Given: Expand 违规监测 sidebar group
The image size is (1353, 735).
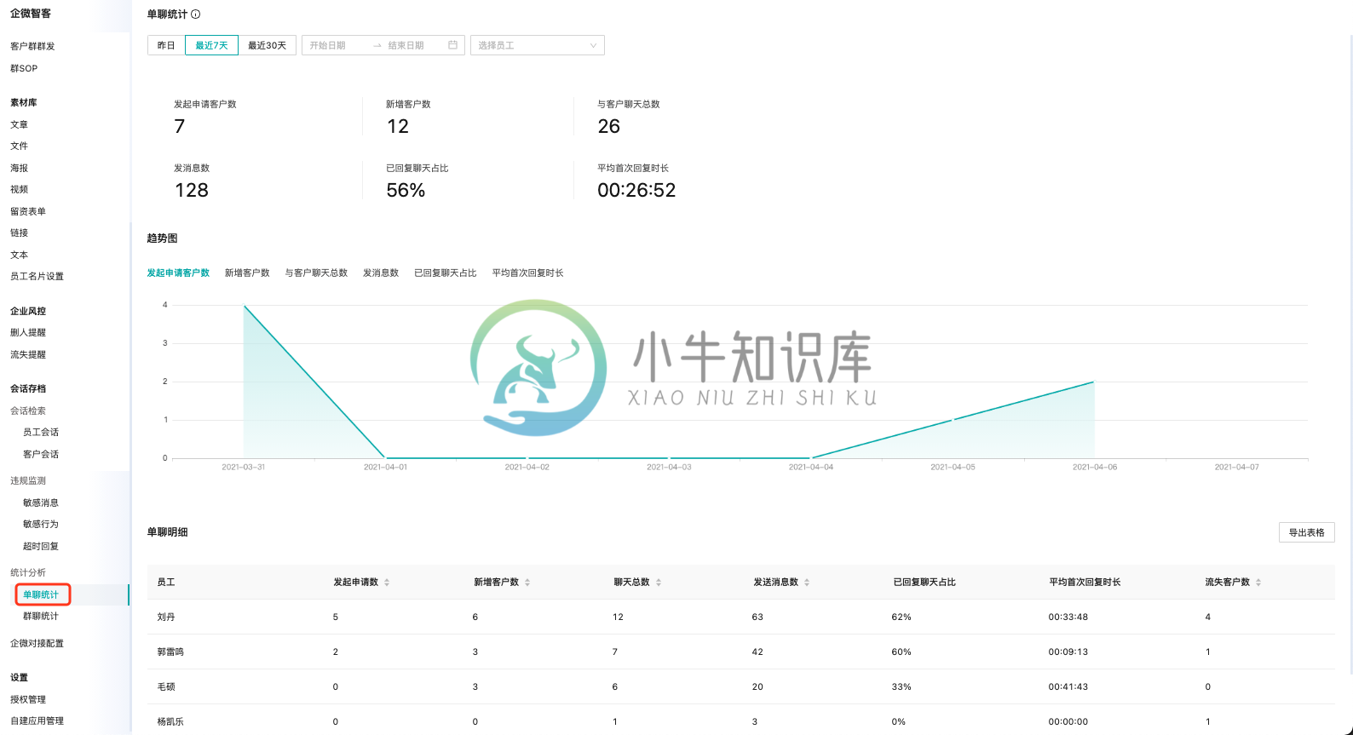Looking at the screenshot, I should click(28, 480).
